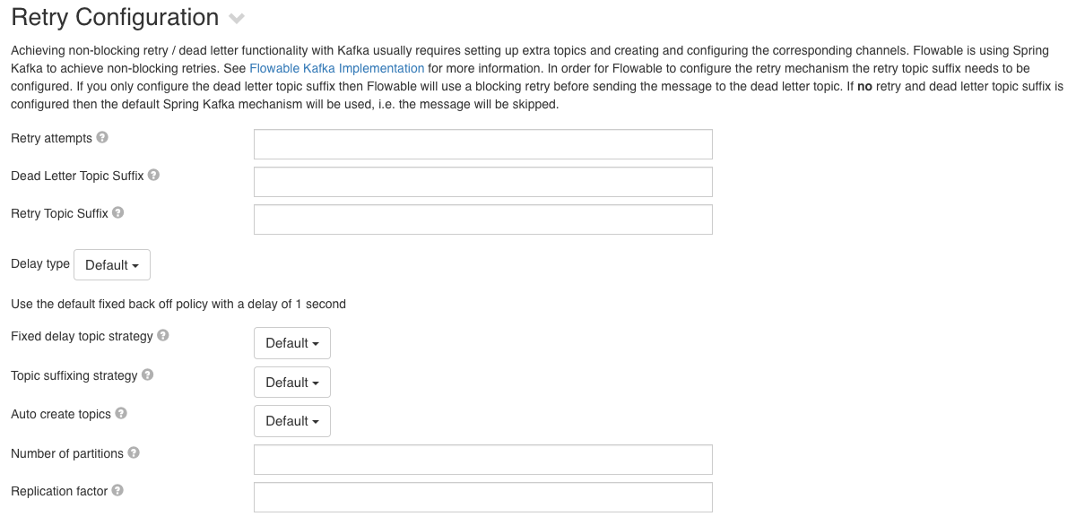
Task: Collapse the Retry Configuration section
Action: pyautogui.click(x=236, y=18)
